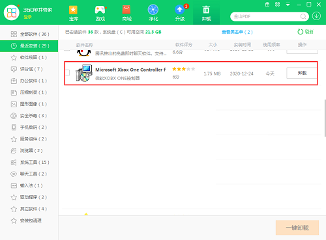Sort by 软件名称 column header
The image size is (326, 240).
[85, 45]
